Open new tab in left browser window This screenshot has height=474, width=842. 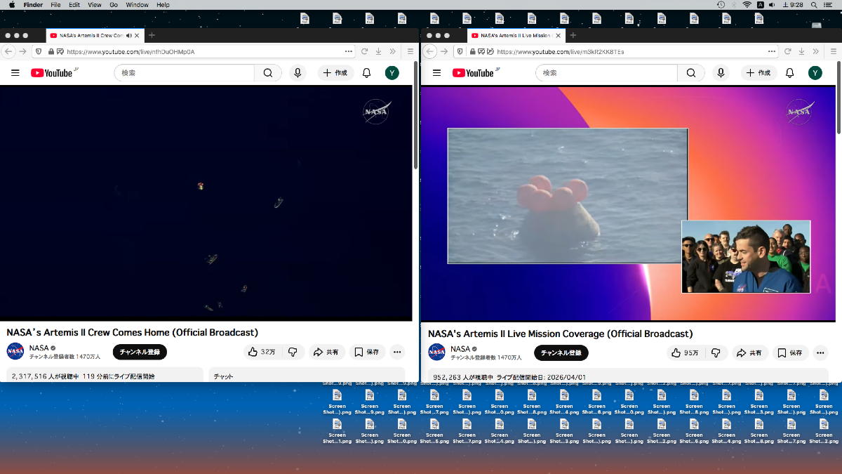tap(152, 35)
